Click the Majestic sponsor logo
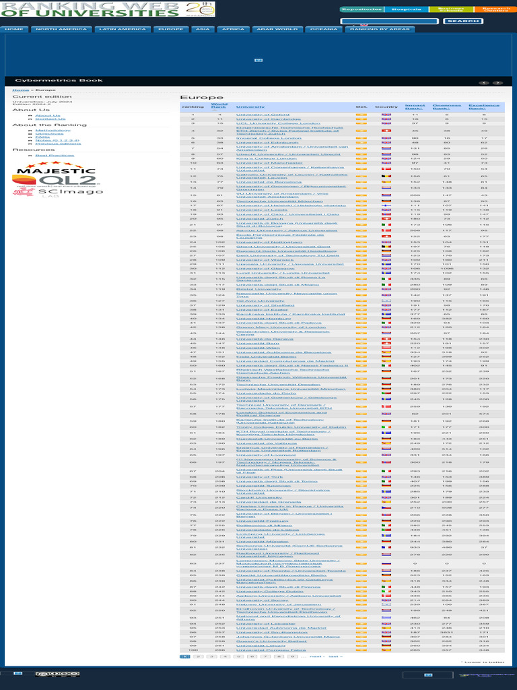The width and height of the screenshot is (517, 690). point(56,168)
